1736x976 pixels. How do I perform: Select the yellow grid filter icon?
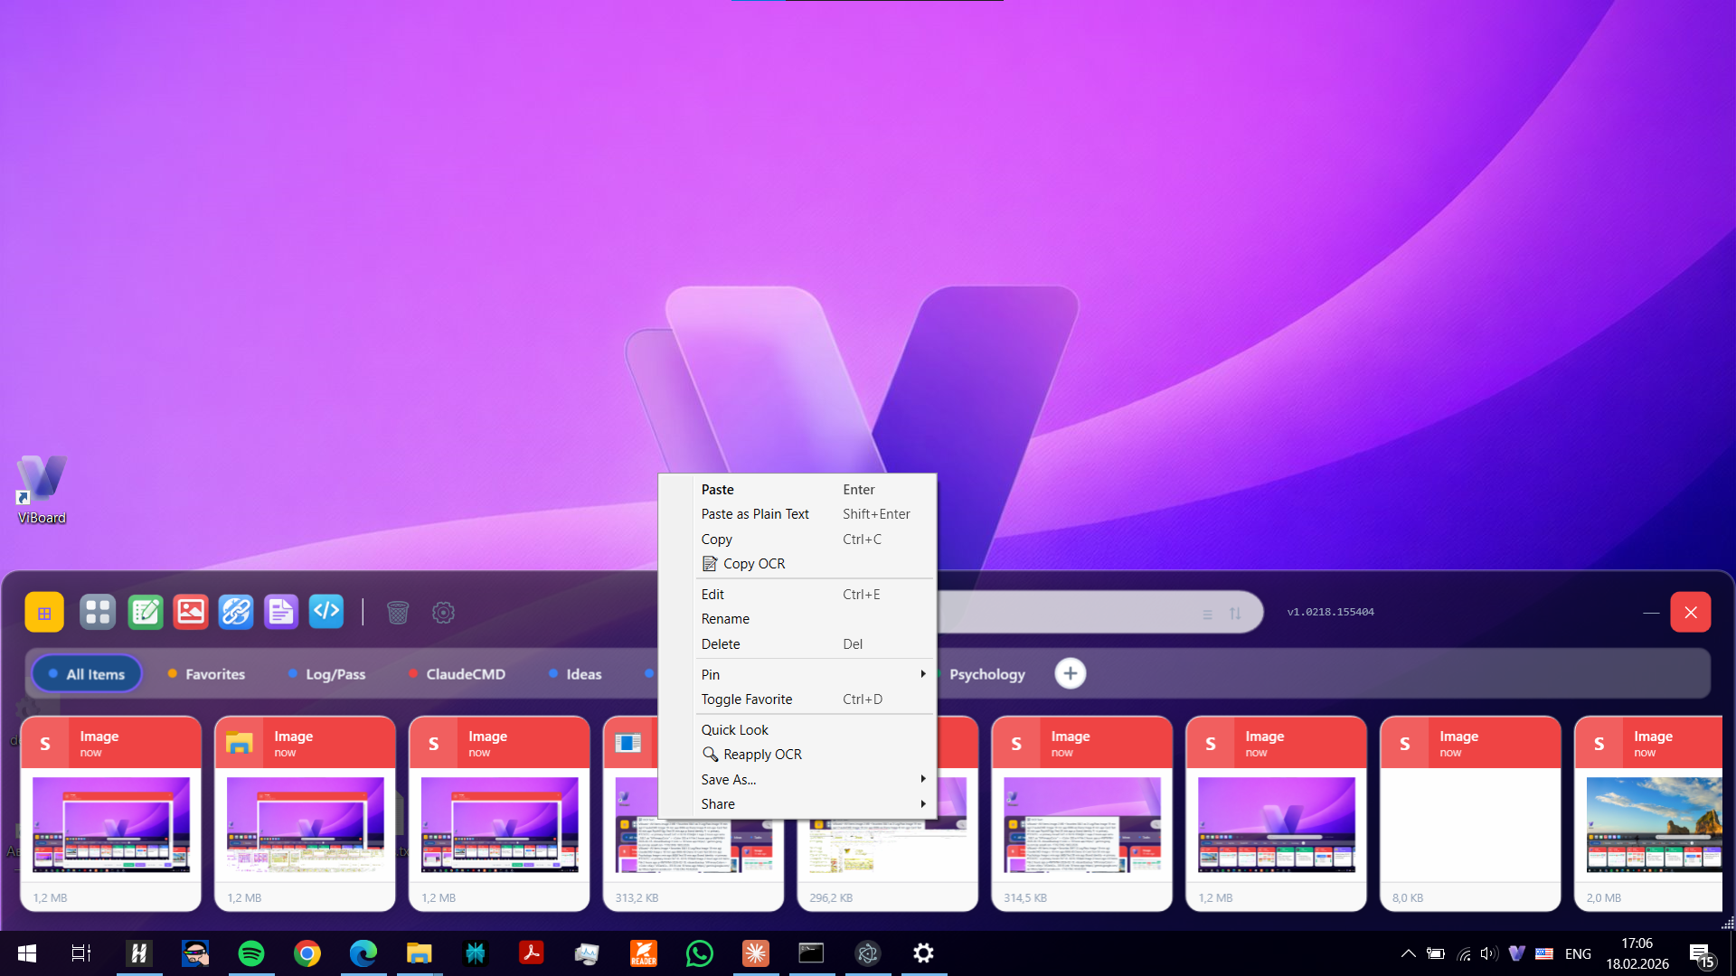coord(42,612)
